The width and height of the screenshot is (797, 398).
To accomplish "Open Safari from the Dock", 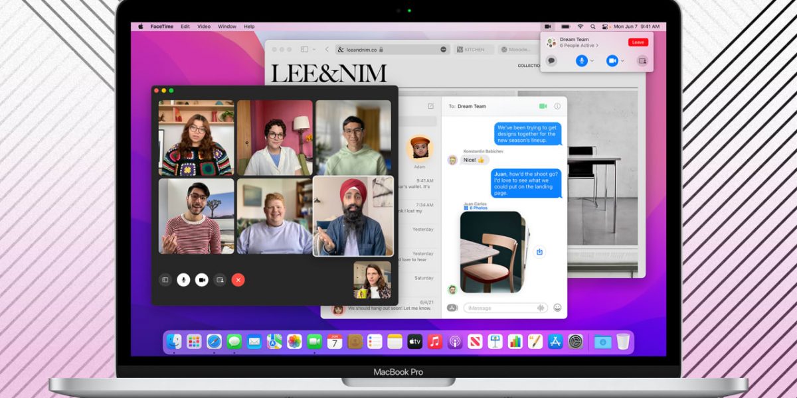I will 214,342.
